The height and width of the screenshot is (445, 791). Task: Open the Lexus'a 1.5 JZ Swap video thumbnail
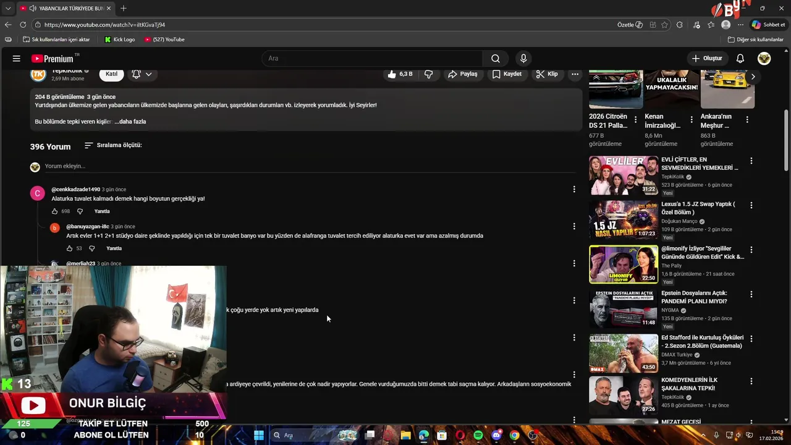click(x=624, y=220)
